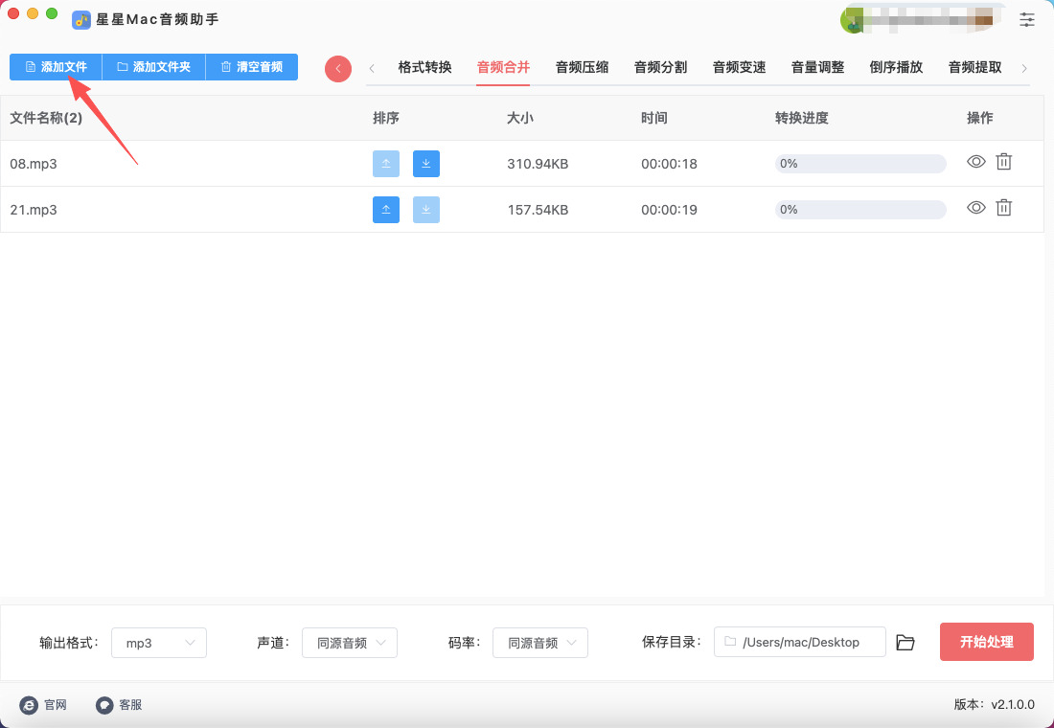Move 08.mp3 down in the order
This screenshot has width=1054, height=728.
click(x=426, y=164)
